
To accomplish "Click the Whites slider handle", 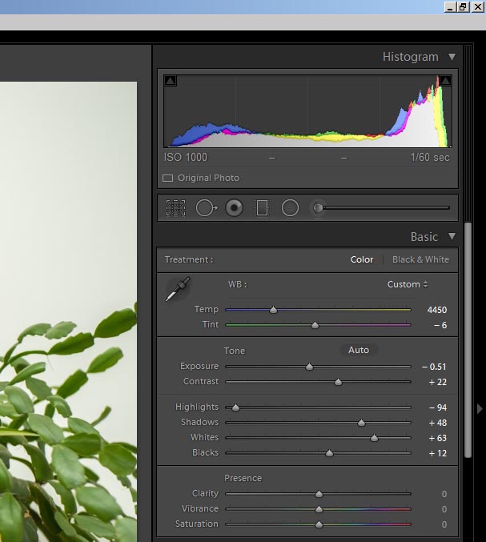I will pos(374,438).
